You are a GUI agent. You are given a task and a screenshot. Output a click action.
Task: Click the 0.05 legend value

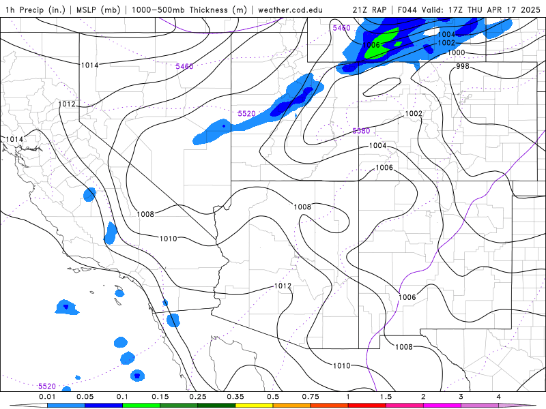pos(85,397)
